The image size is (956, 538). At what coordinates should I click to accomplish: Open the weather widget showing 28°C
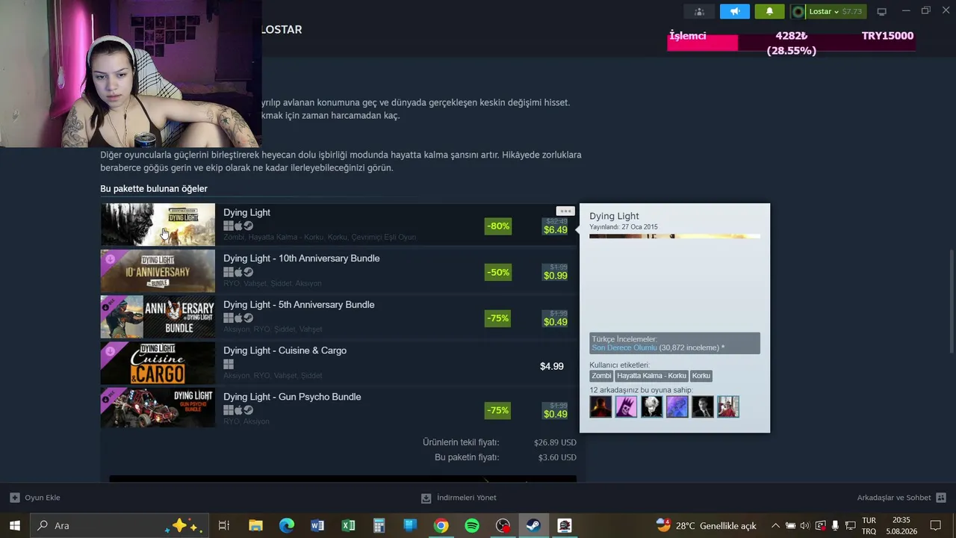707,525
